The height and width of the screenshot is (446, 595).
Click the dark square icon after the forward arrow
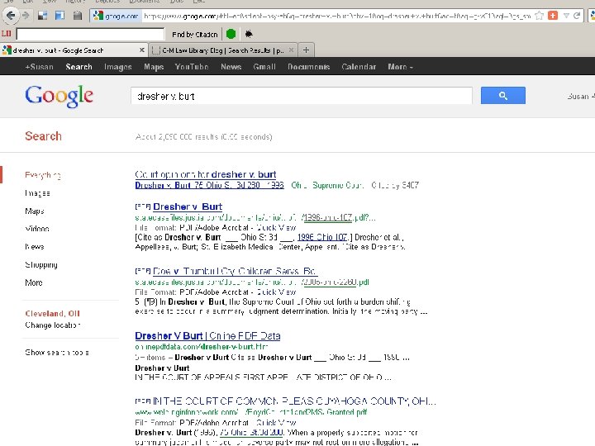42,16
